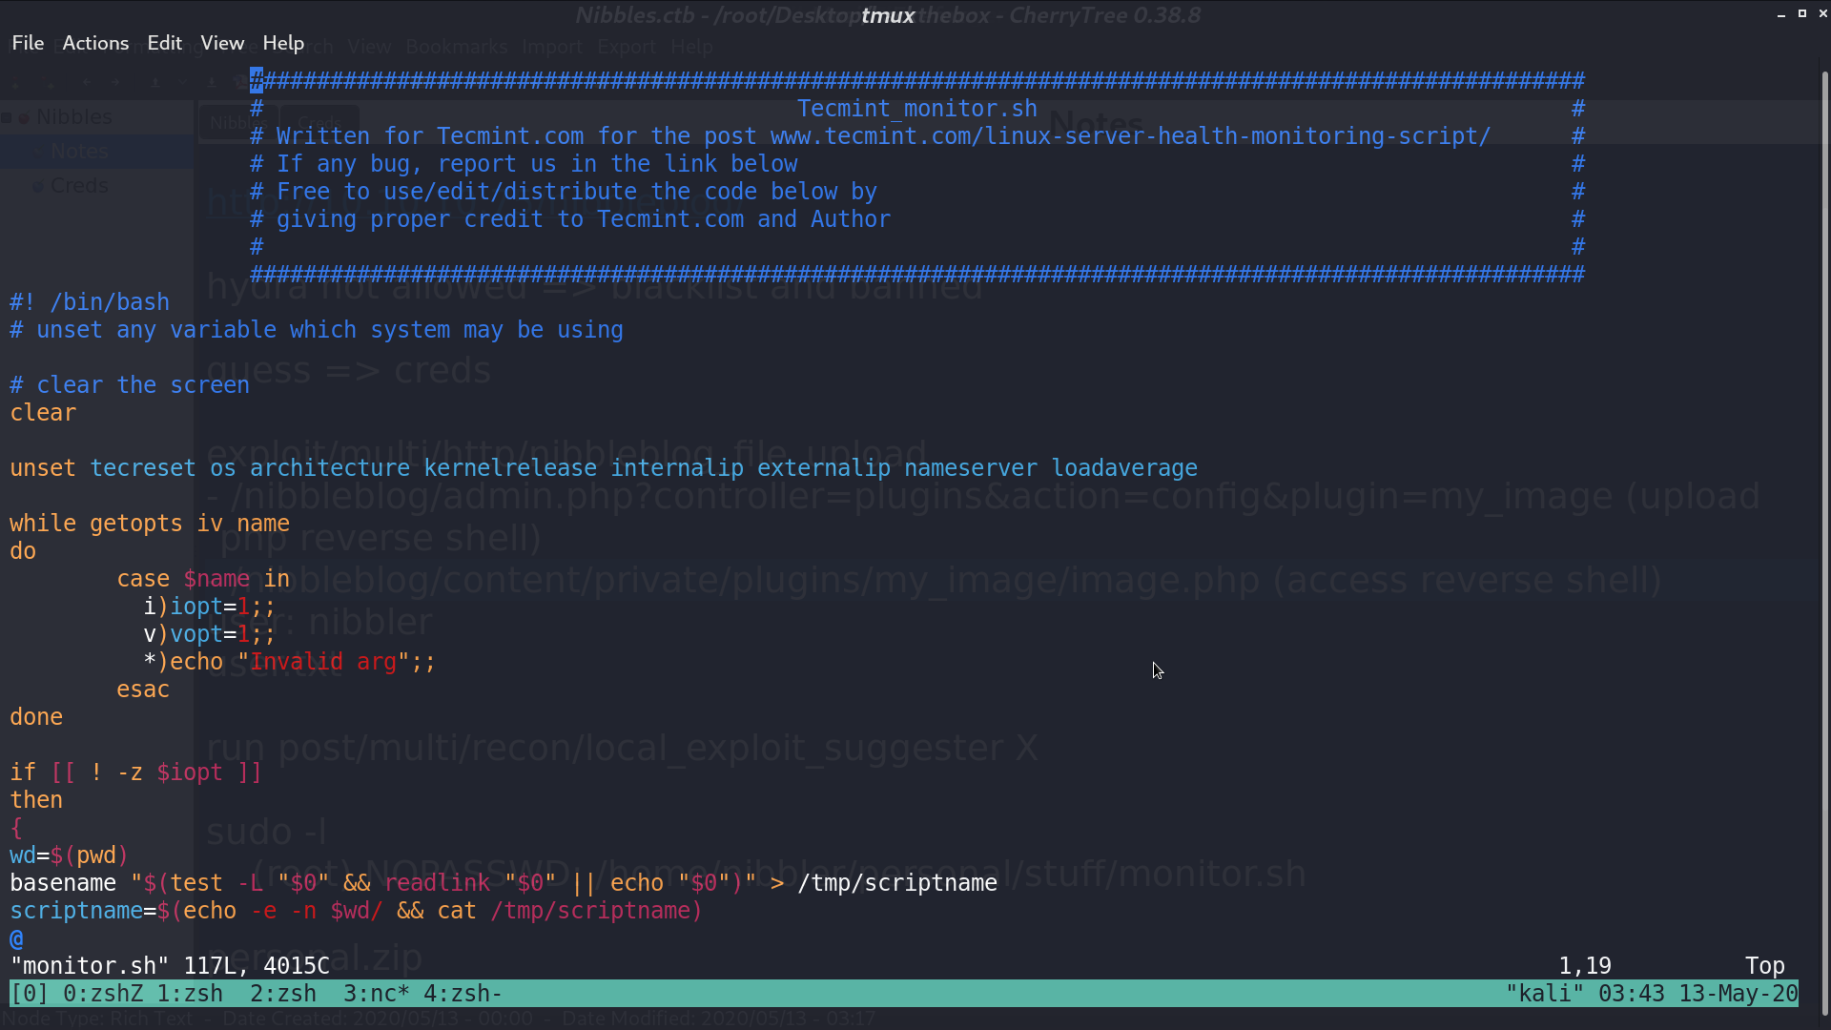Click the "Invalid arg" string
The image size is (1831, 1030).
[323, 662]
